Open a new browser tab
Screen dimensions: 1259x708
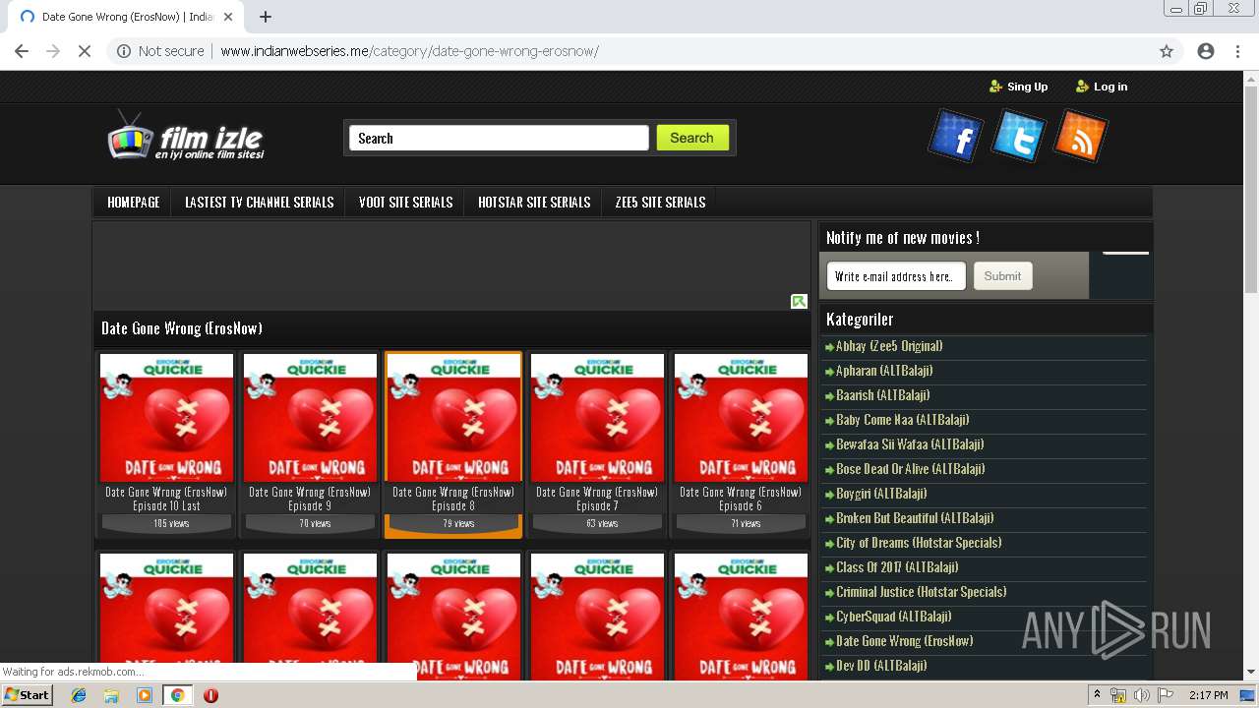(265, 17)
